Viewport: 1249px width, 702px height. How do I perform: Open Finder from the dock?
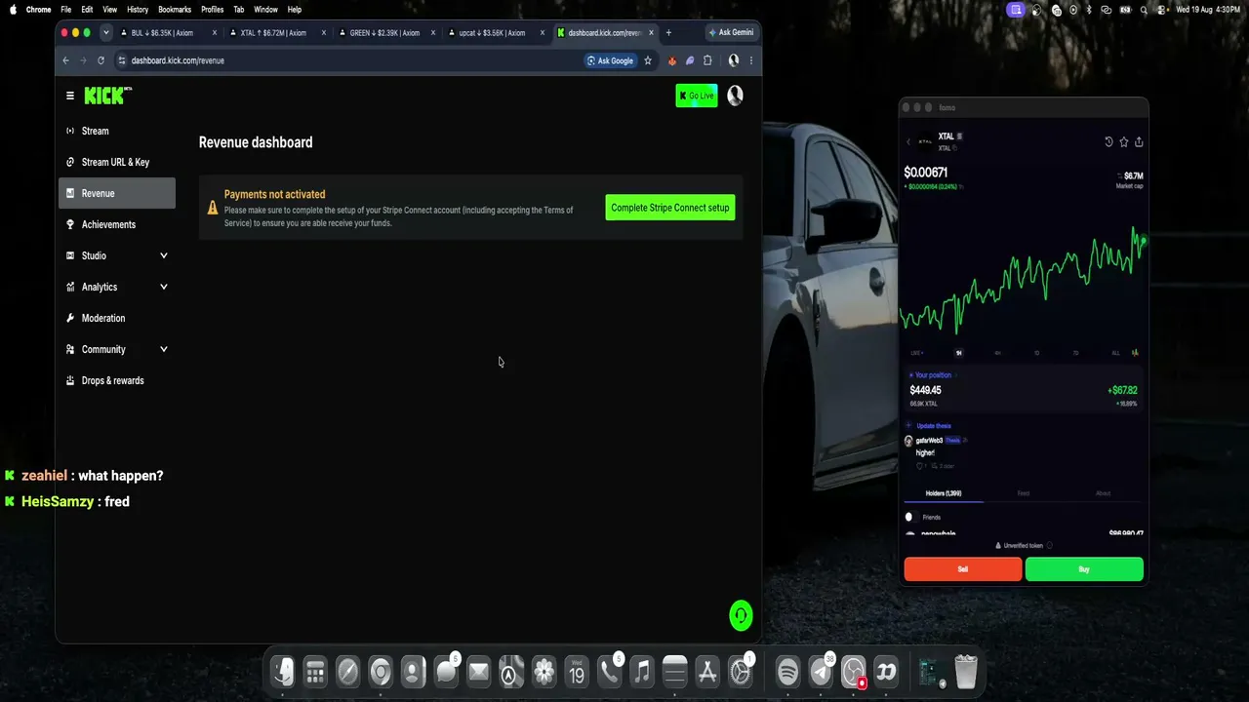click(x=283, y=671)
